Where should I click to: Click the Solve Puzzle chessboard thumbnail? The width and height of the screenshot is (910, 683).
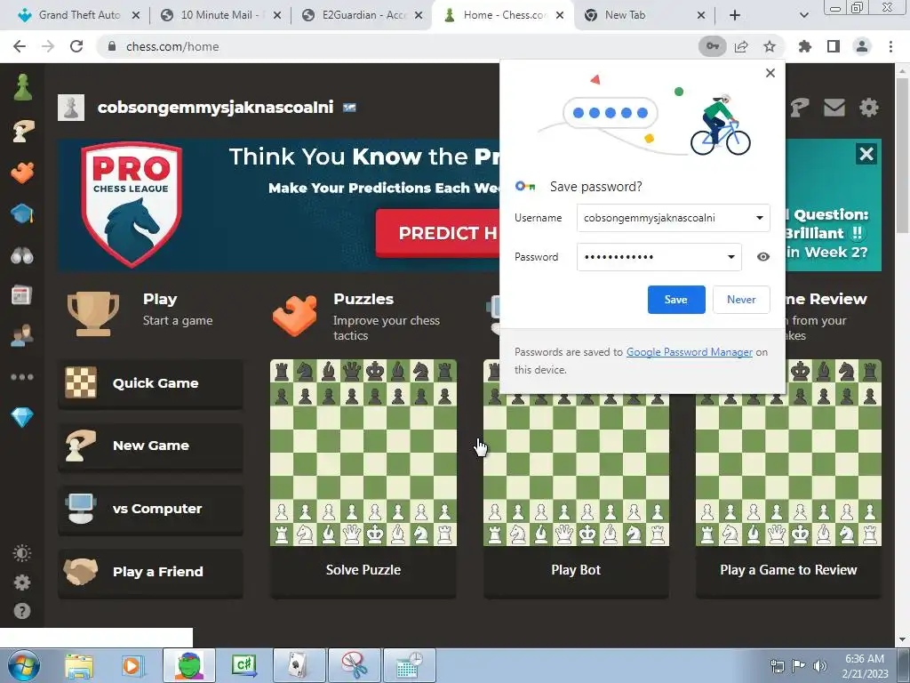[x=363, y=453]
